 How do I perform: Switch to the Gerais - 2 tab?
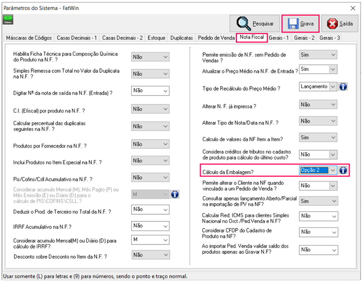[304, 38]
